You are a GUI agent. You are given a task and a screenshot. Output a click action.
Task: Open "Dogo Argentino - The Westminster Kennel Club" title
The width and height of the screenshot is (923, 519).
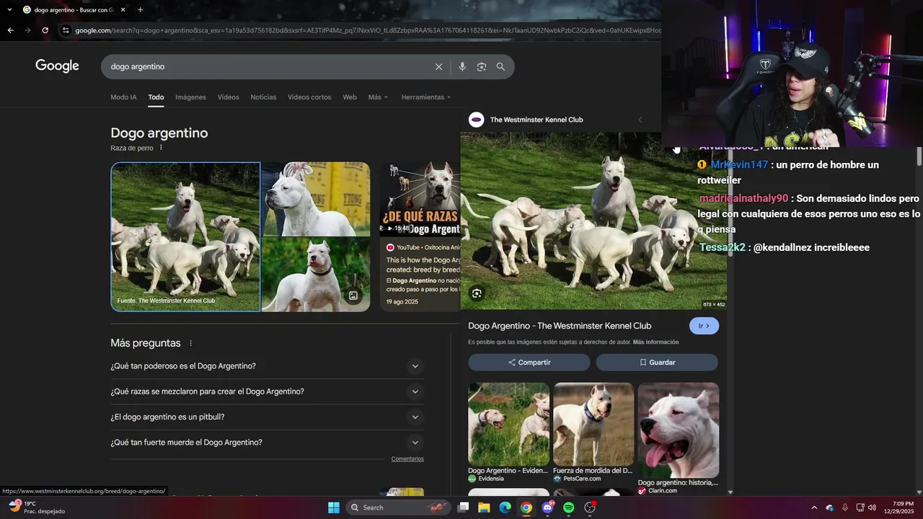560,326
